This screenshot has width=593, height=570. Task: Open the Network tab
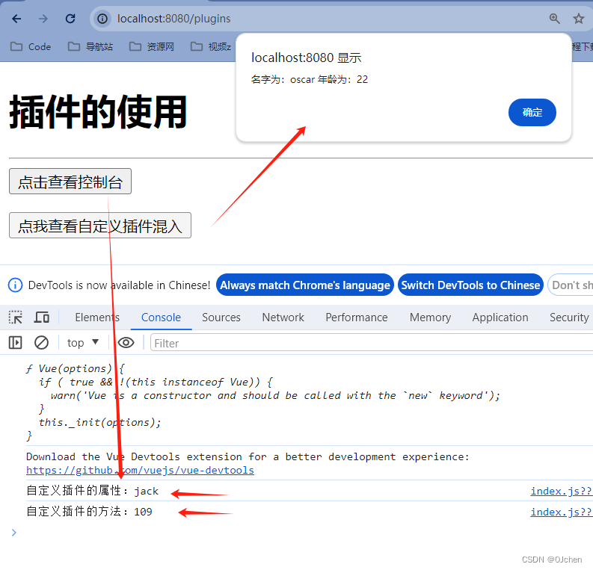point(283,317)
